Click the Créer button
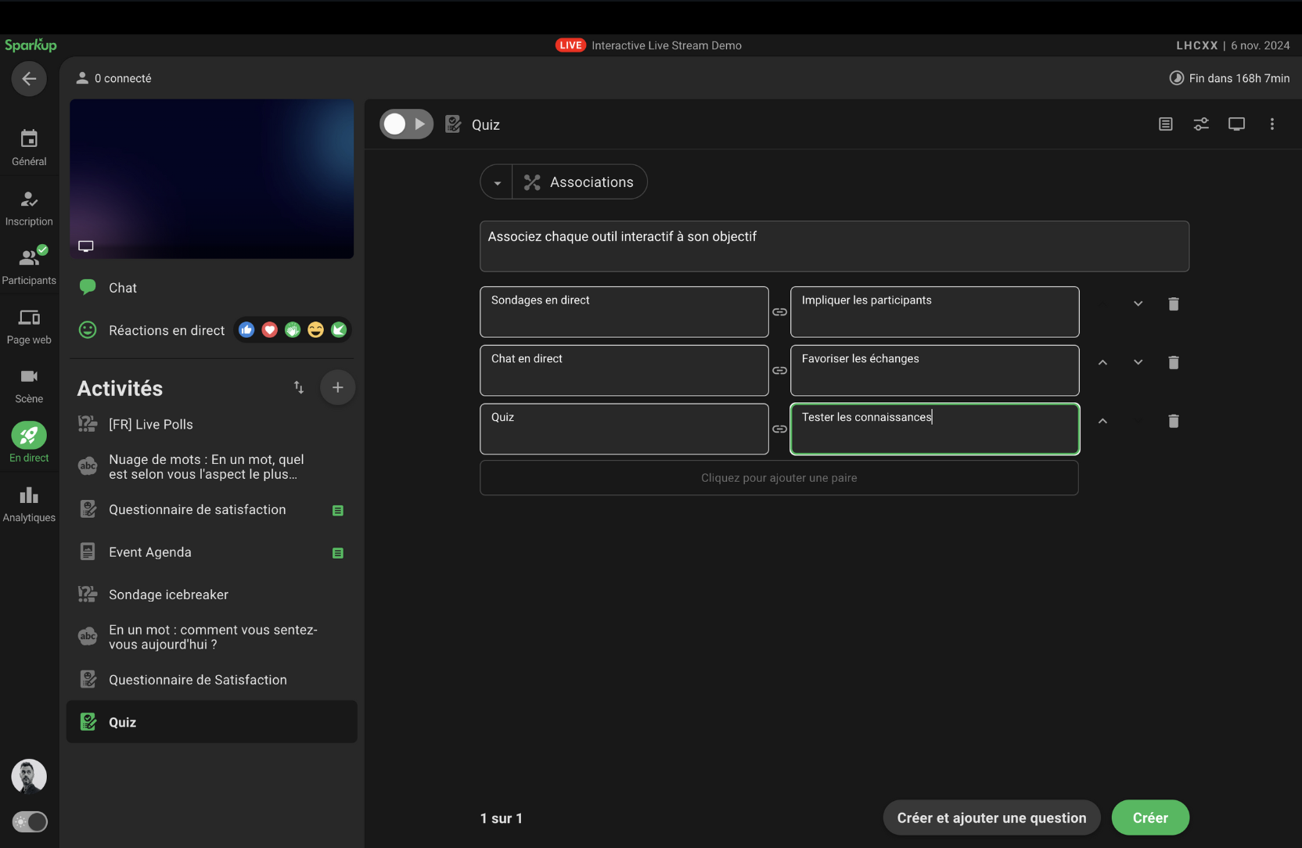 (1149, 817)
